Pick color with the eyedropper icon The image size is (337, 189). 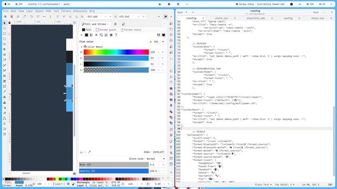point(90,152)
